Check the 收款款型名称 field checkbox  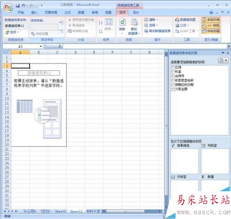click(x=173, y=81)
